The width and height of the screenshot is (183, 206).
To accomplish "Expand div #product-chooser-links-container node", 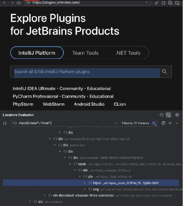I will pyautogui.click(x=45, y=195).
